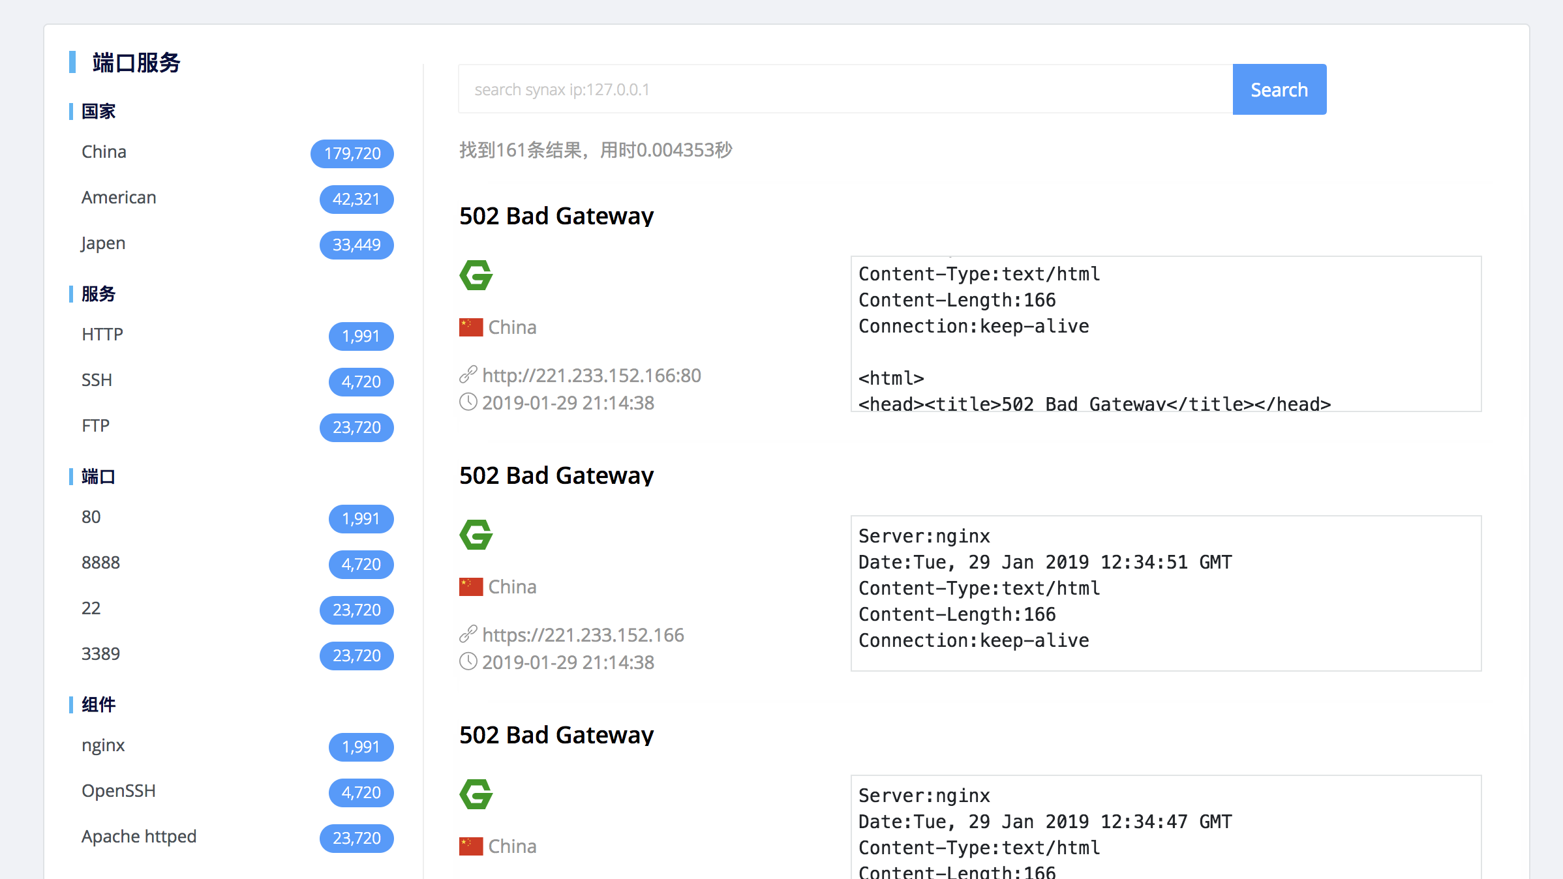
Task: Click China label in second result
Action: pyautogui.click(x=512, y=587)
